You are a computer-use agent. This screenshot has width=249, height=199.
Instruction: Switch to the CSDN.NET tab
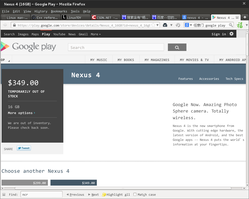[106, 18]
